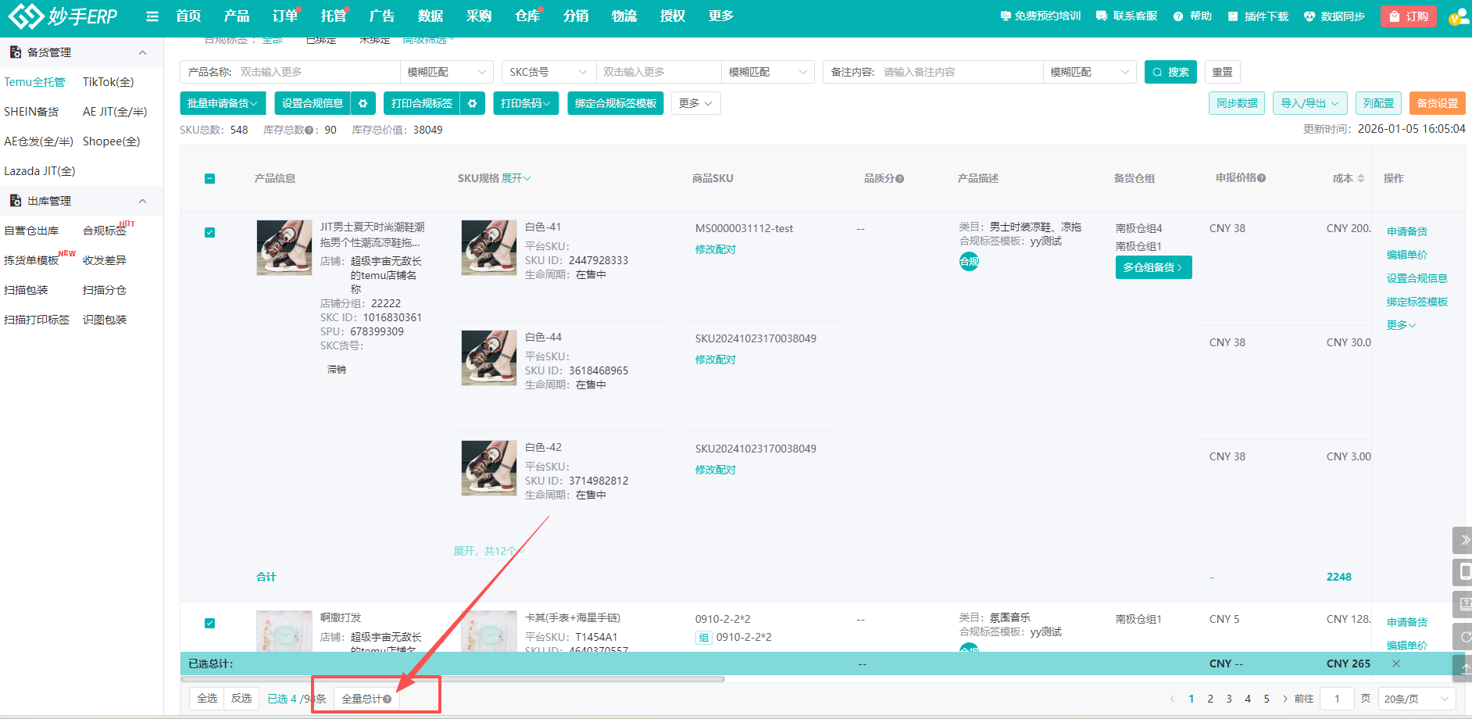The width and height of the screenshot is (1472, 719).
Task: Show the 申报价格 help icon
Action: (x=1261, y=178)
